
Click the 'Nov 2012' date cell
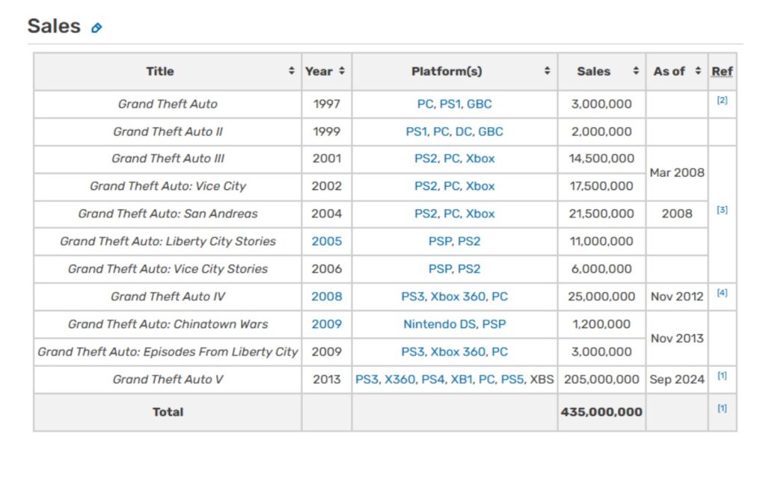click(676, 297)
